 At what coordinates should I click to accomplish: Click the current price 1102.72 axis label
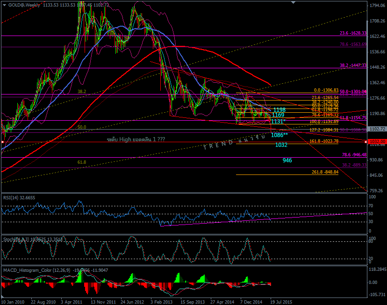[x=377, y=129]
